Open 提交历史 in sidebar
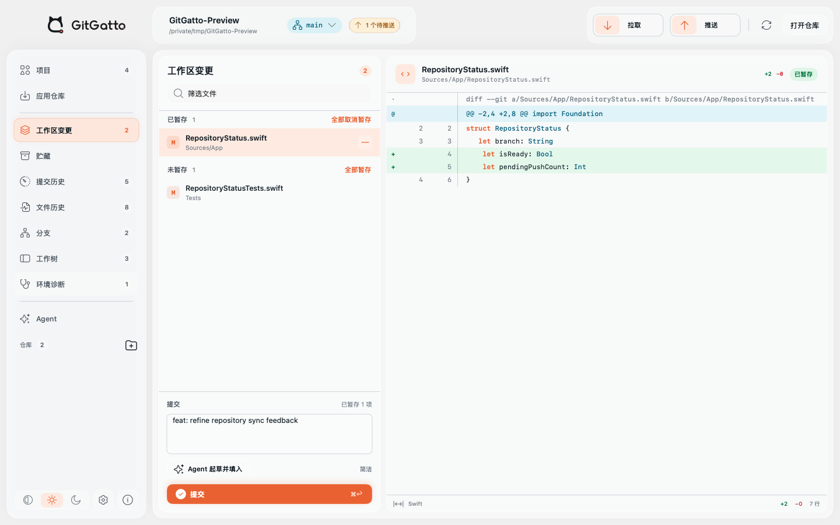The image size is (840, 525). (76, 181)
